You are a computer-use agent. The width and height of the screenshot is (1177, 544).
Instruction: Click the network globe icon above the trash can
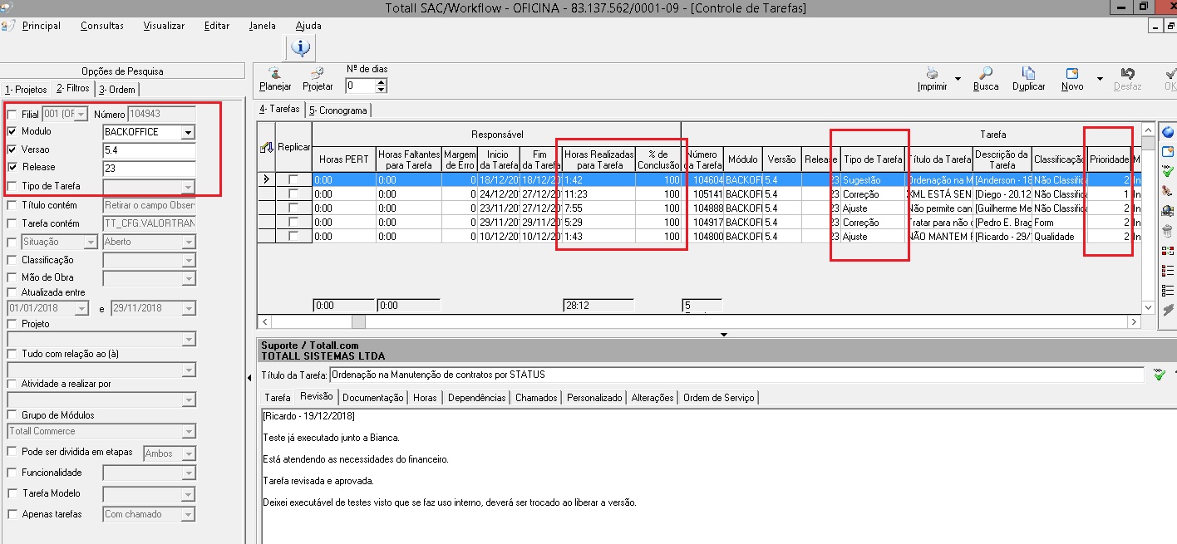(1168, 211)
